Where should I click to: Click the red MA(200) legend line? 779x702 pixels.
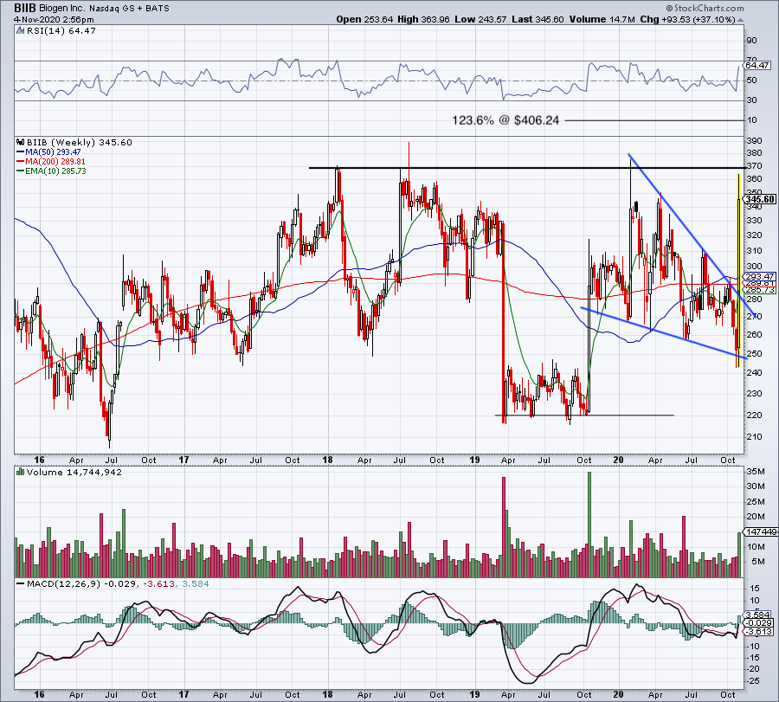tap(21, 162)
